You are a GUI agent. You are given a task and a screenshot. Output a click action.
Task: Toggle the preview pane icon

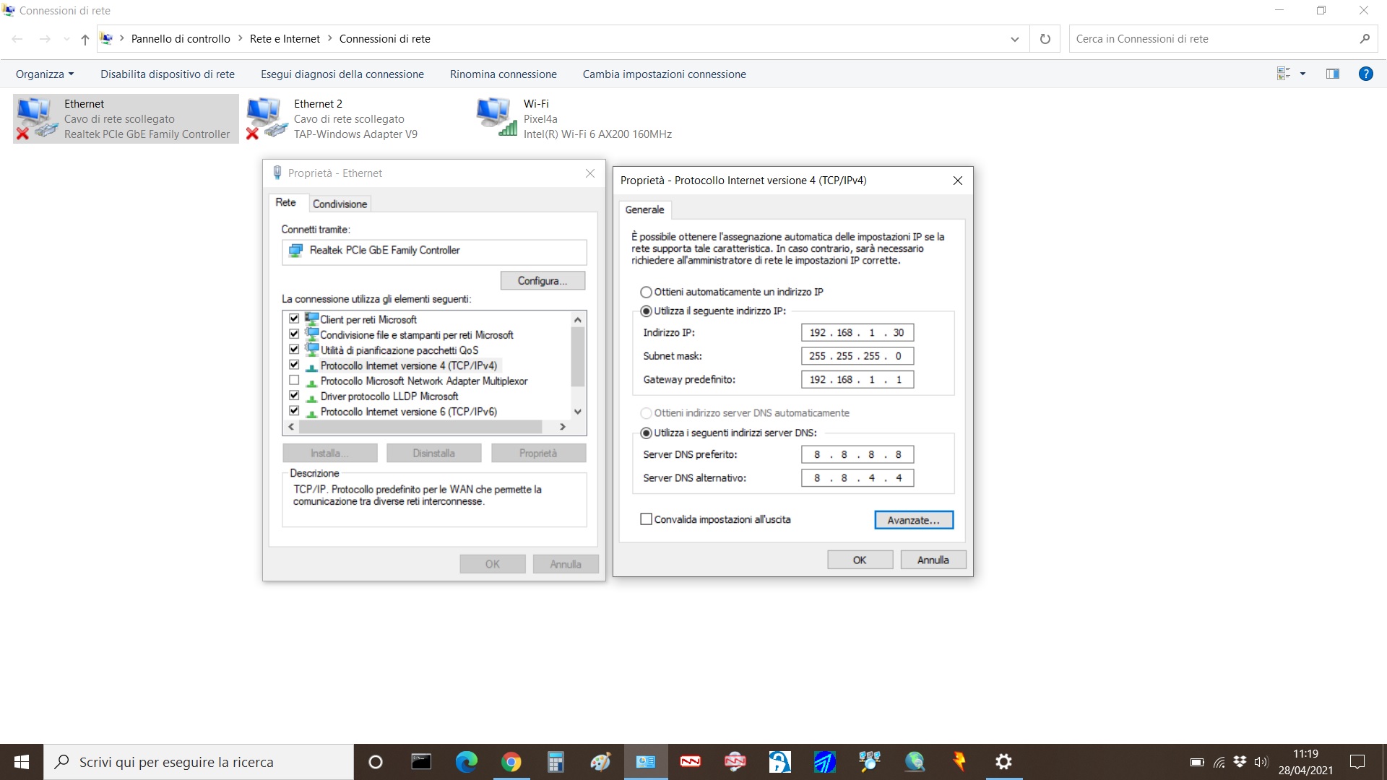click(x=1333, y=74)
